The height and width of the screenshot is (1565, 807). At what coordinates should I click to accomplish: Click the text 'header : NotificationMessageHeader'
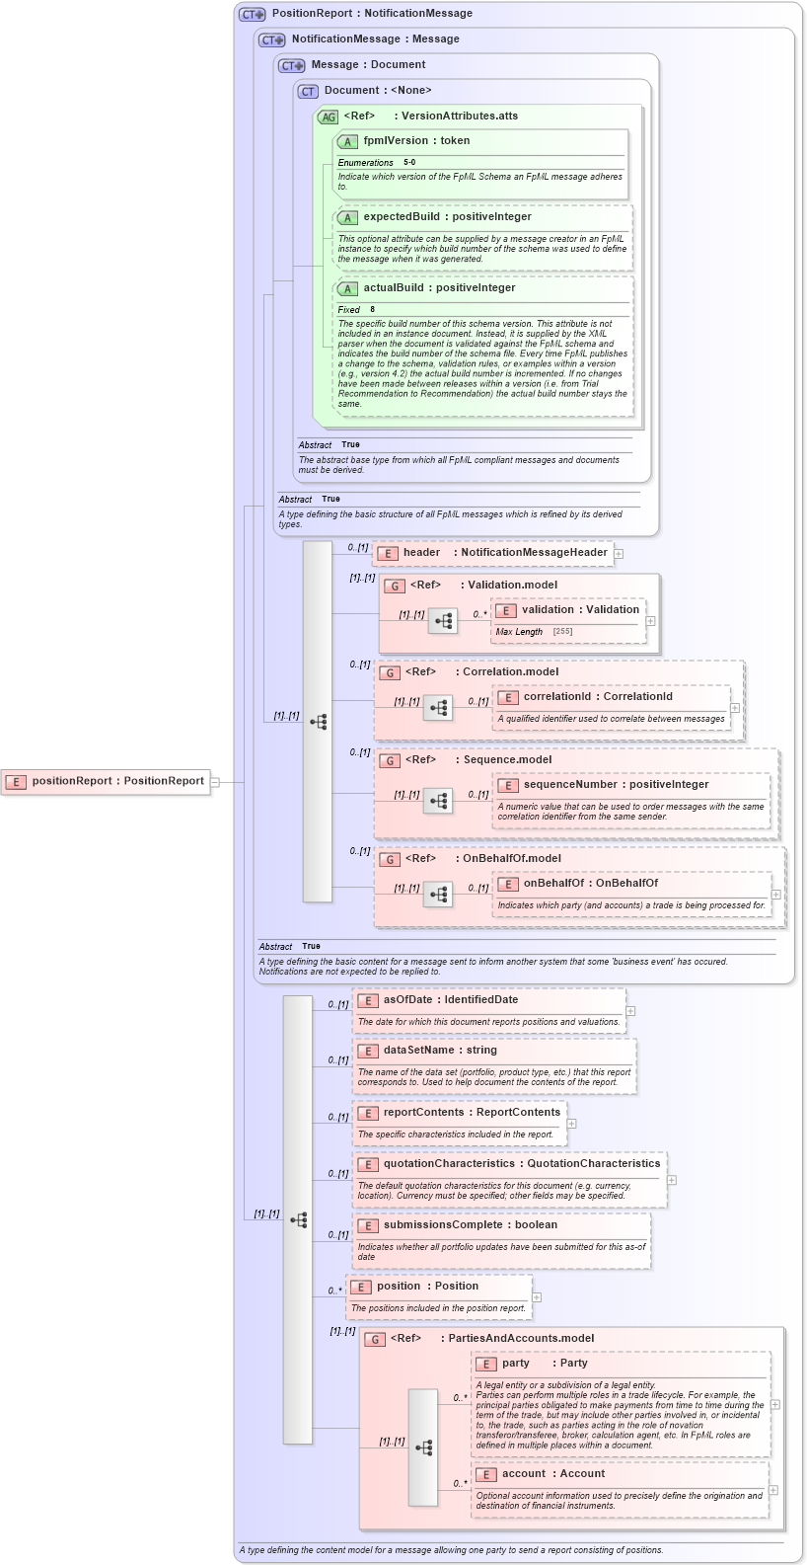pyautogui.click(x=505, y=553)
